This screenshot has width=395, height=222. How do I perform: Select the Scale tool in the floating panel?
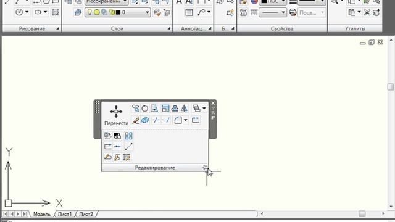(165, 109)
